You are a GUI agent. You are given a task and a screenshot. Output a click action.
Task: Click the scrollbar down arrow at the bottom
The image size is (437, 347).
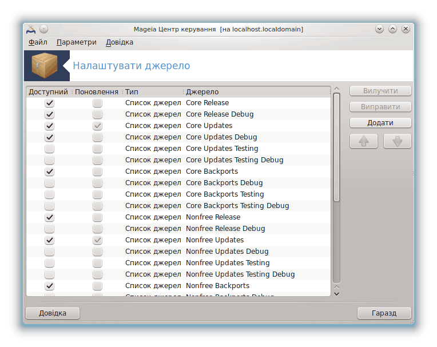[337, 294]
